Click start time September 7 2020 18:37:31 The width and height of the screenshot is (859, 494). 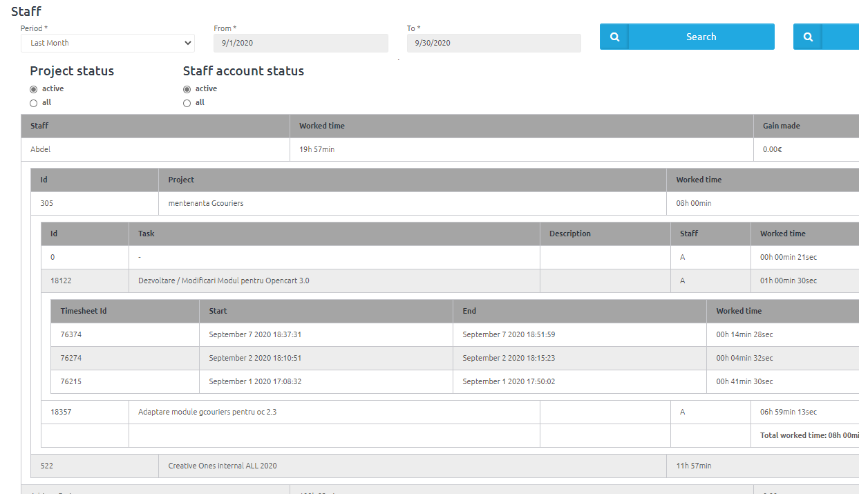pyautogui.click(x=255, y=334)
